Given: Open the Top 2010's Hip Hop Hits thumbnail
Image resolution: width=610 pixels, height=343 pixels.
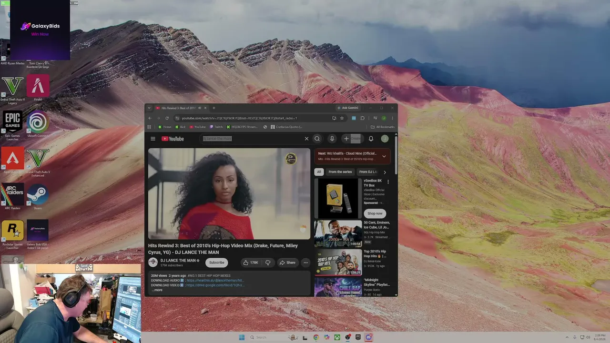Looking at the screenshot, I should [x=338, y=262].
